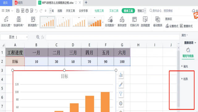Open the name box dropdown arrow
This screenshot has width=198, height=112.
pos(27,37)
